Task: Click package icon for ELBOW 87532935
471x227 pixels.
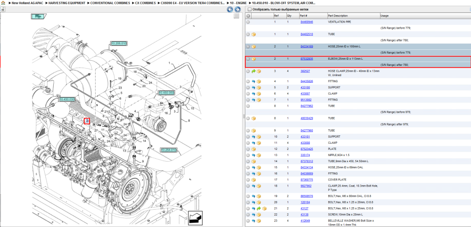Action: pos(253,59)
